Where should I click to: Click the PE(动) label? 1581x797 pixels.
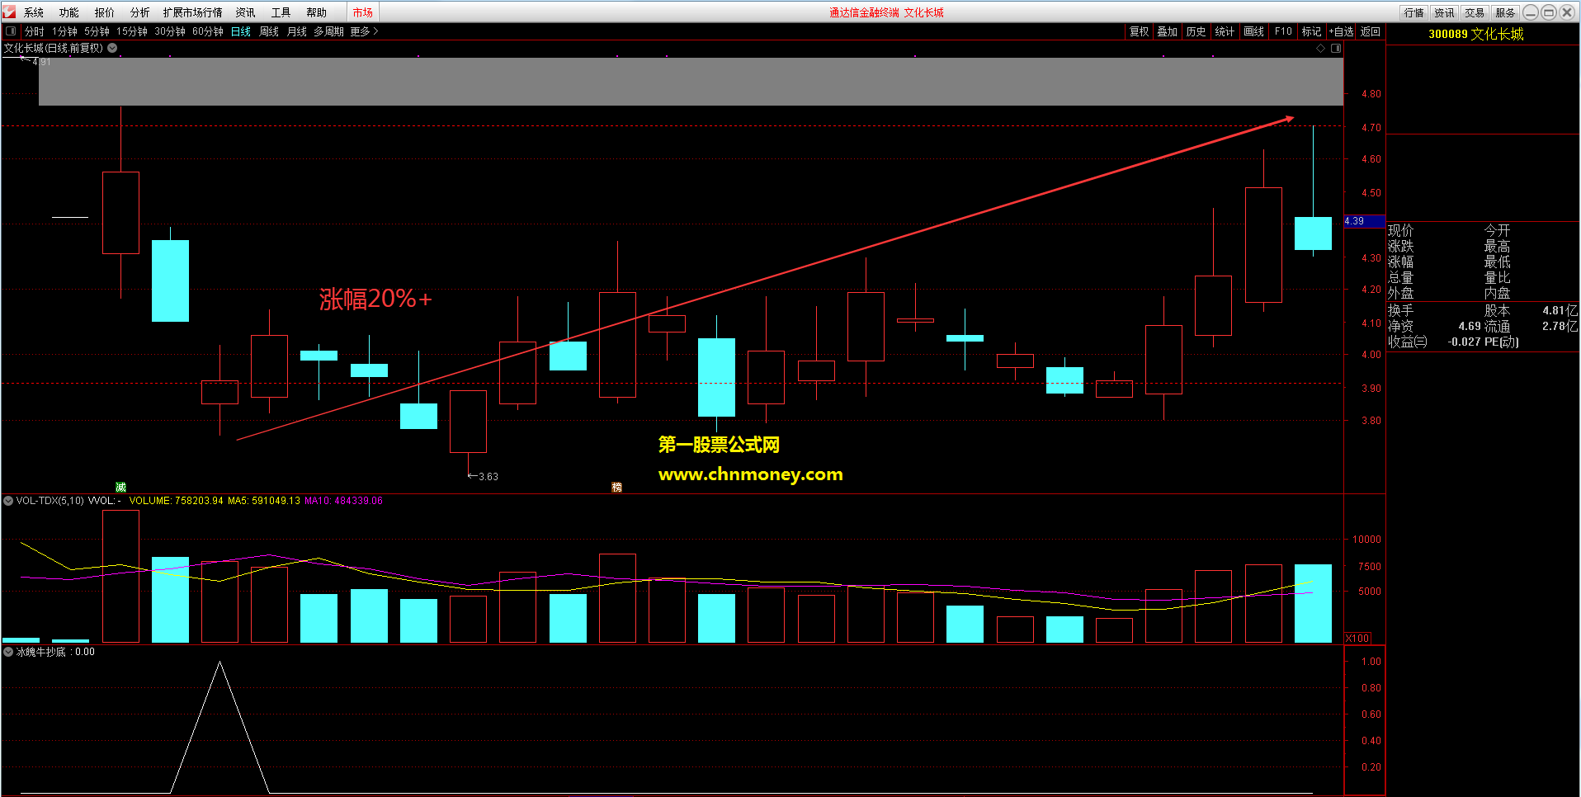point(1502,342)
